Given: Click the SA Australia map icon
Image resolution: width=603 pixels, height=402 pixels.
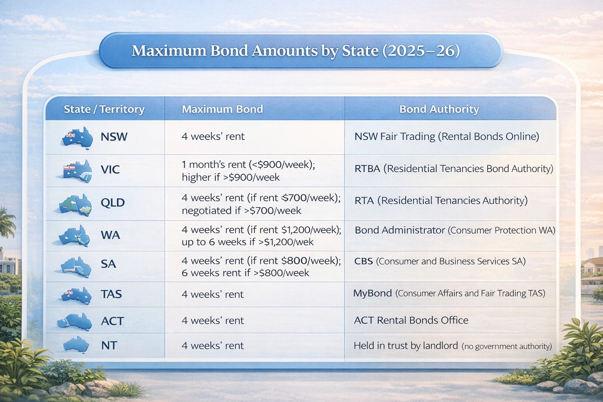Looking at the screenshot, I should pos(76,267).
